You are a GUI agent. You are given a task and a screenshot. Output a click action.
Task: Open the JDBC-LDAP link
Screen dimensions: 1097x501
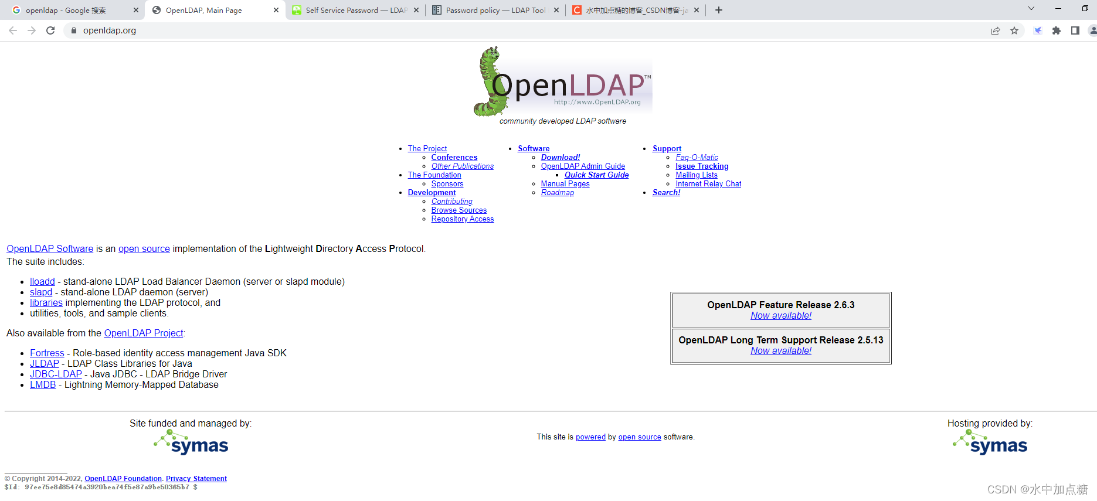tap(56, 374)
